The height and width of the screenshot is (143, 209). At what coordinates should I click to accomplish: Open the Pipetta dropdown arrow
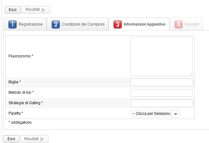click(176, 114)
